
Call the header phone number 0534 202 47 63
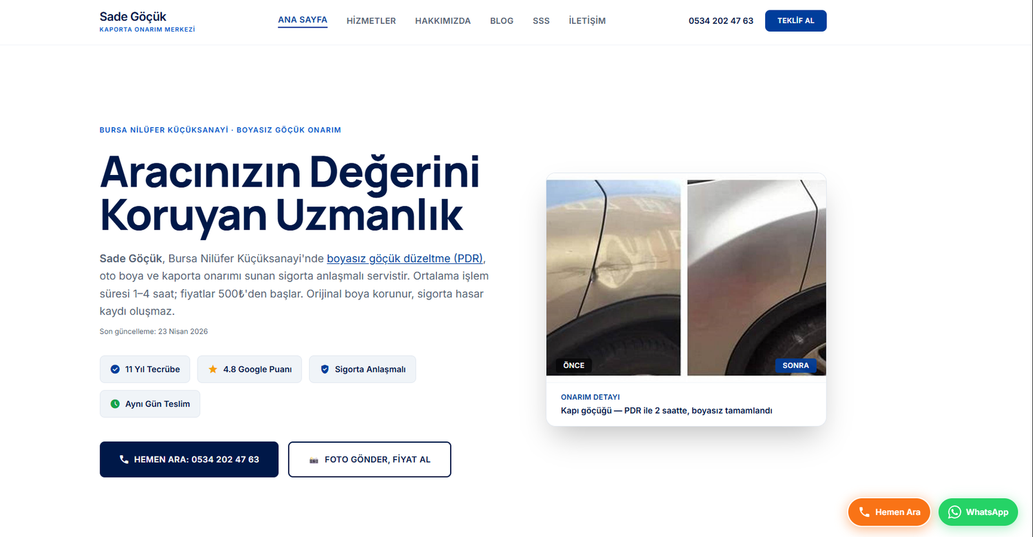click(721, 21)
